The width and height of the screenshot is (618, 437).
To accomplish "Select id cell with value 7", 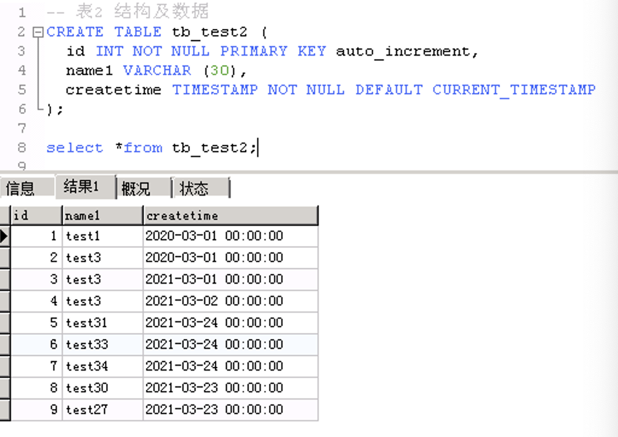I will coord(36,366).
